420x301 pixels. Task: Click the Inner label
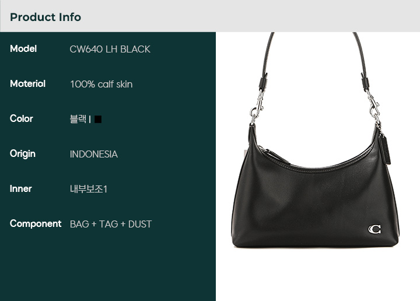[20, 188]
